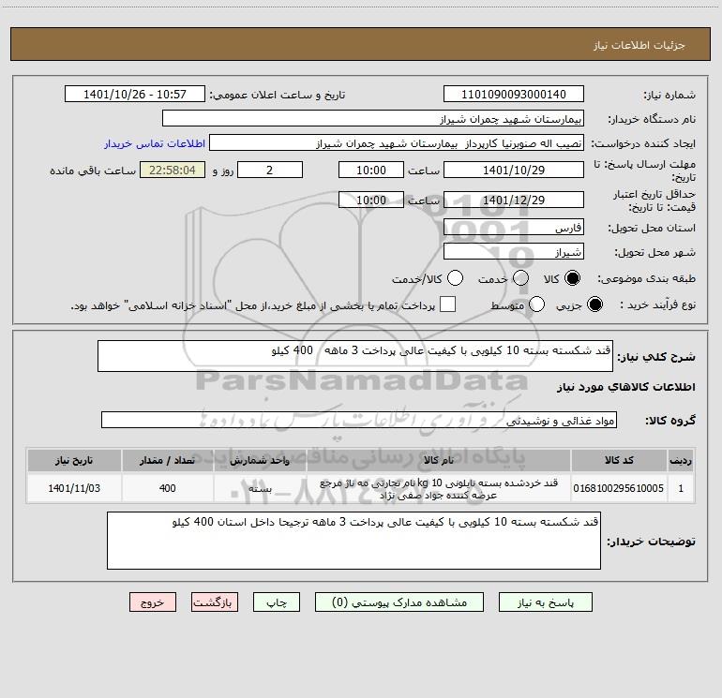Click the شرح کلی نیاز description box
Screen dimensions: 722x698
355,356
